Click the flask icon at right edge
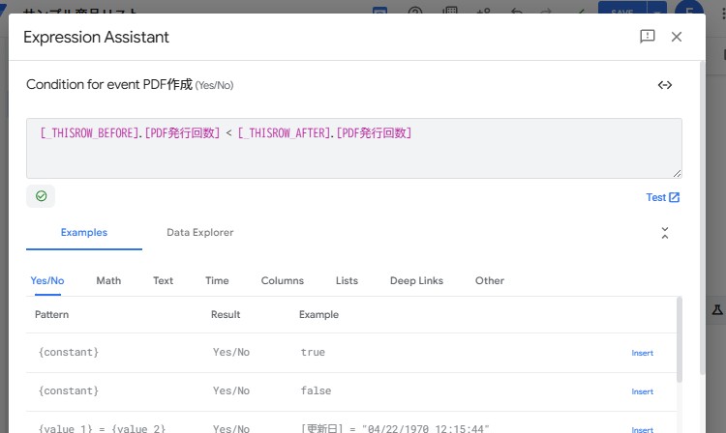Image resolution: width=726 pixels, height=433 pixels. (x=717, y=310)
